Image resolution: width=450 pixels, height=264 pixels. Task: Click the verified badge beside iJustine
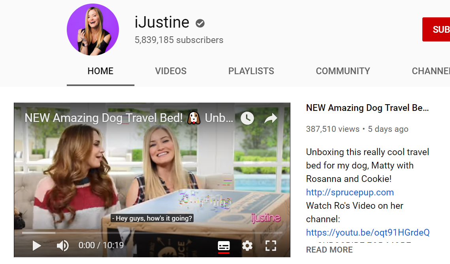click(200, 23)
